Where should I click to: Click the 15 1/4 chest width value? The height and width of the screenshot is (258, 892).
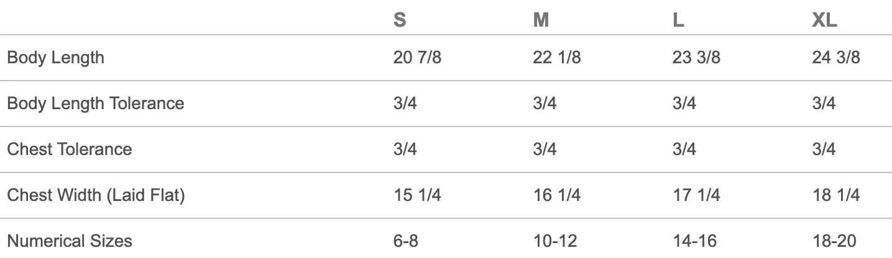click(x=417, y=195)
